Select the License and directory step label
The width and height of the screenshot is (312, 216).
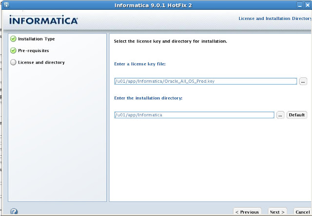tap(41, 62)
